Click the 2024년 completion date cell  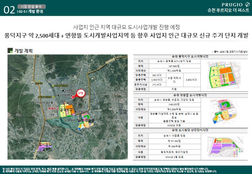coord(175,157)
